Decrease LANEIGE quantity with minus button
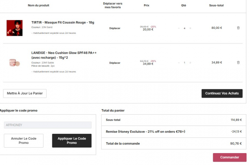The image size is (250, 165). point(178,63)
